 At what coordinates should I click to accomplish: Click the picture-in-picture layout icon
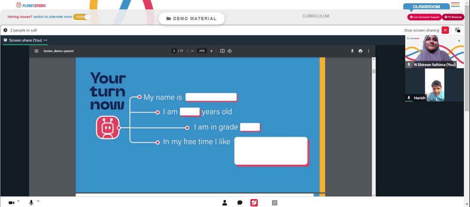click(x=457, y=30)
